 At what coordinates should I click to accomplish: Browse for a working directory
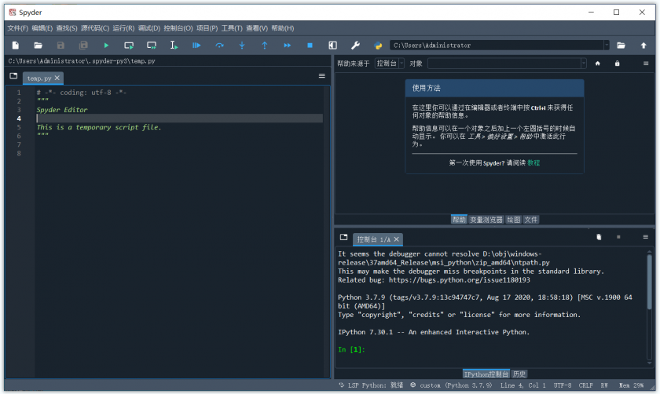tap(621, 45)
